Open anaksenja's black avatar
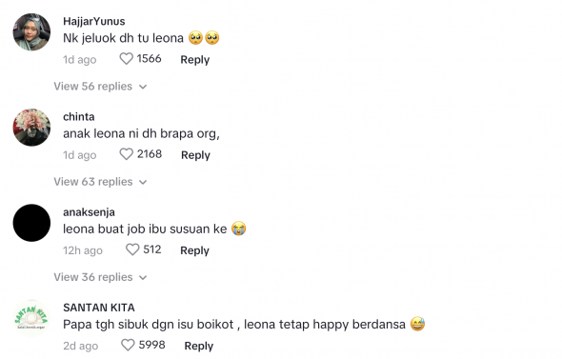The width and height of the screenshot is (562, 359). 31,223
